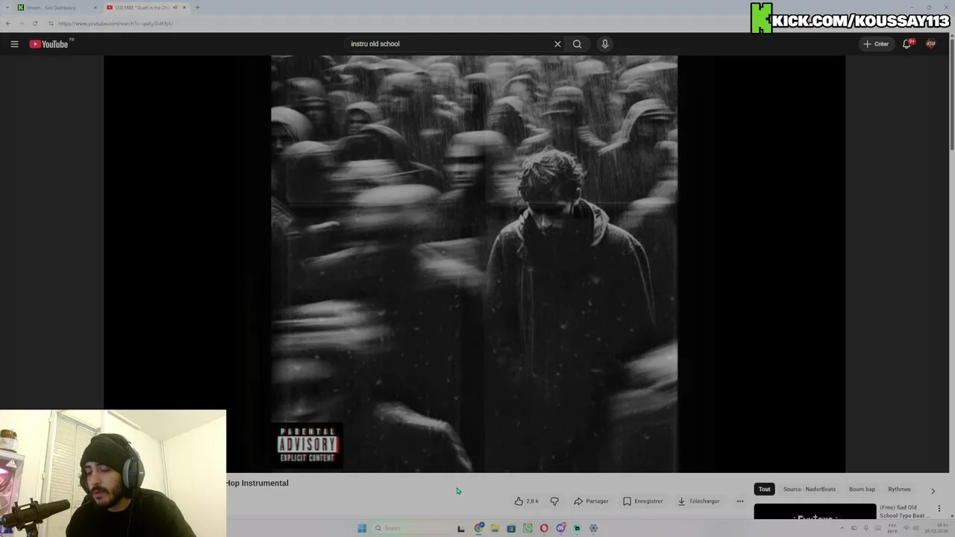Viewport: 955px width, 537px height.
Task: Open Chrome from the taskbar
Action: coord(479,528)
